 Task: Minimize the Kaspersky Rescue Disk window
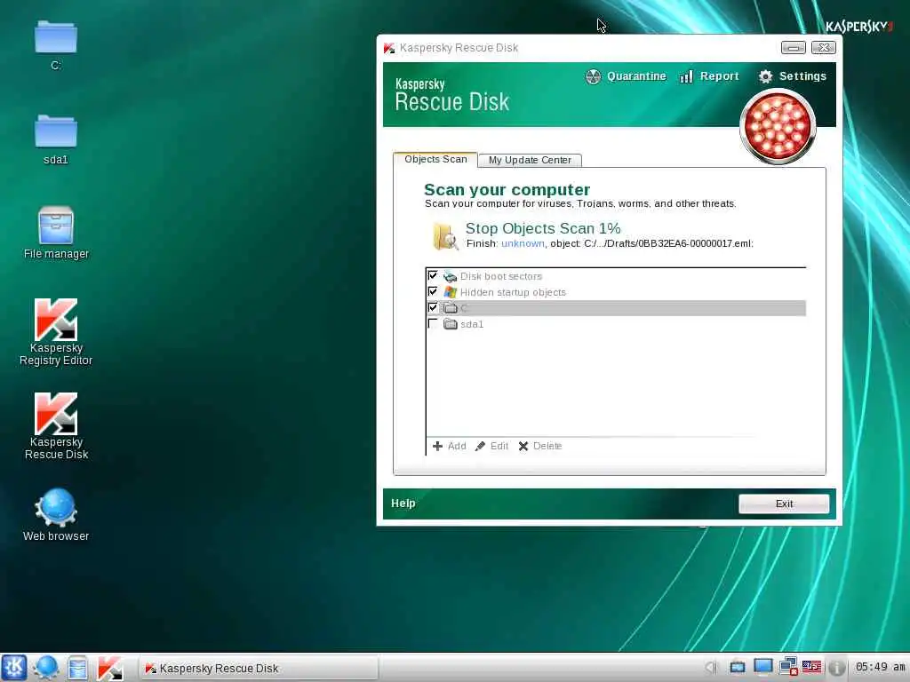793,48
